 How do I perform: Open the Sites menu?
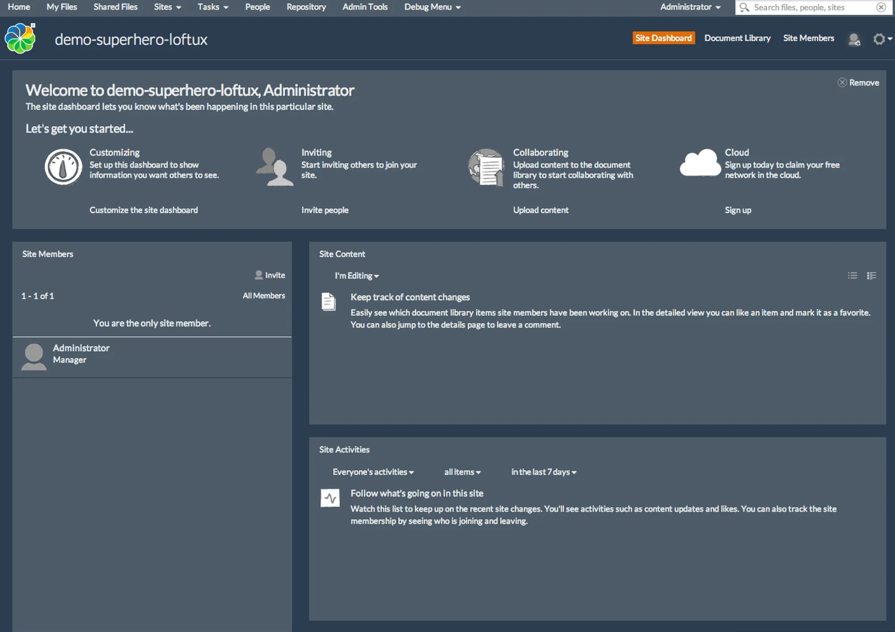[167, 7]
